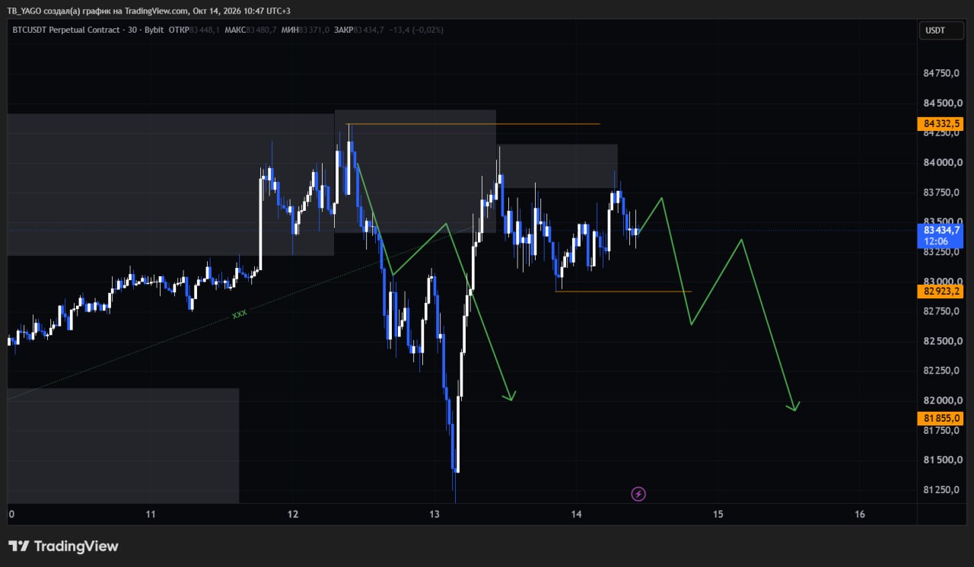This screenshot has height=567, width=974.
Task: Click the ЗАКР close price value
Action: tap(369, 30)
